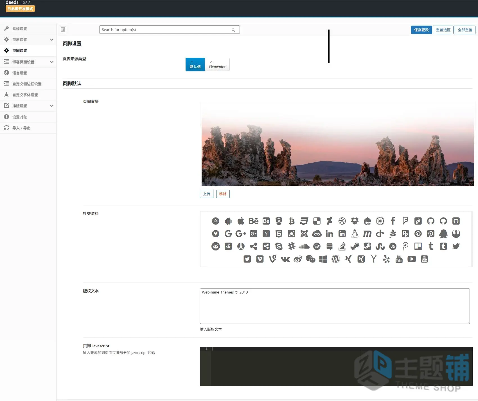The height and width of the screenshot is (401, 478).
Task: Expand the 排版设置 submenu chevron
Action: click(x=52, y=106)
